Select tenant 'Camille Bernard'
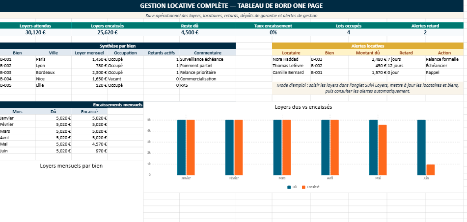The image size is (467, 222). tap(291, 72)
